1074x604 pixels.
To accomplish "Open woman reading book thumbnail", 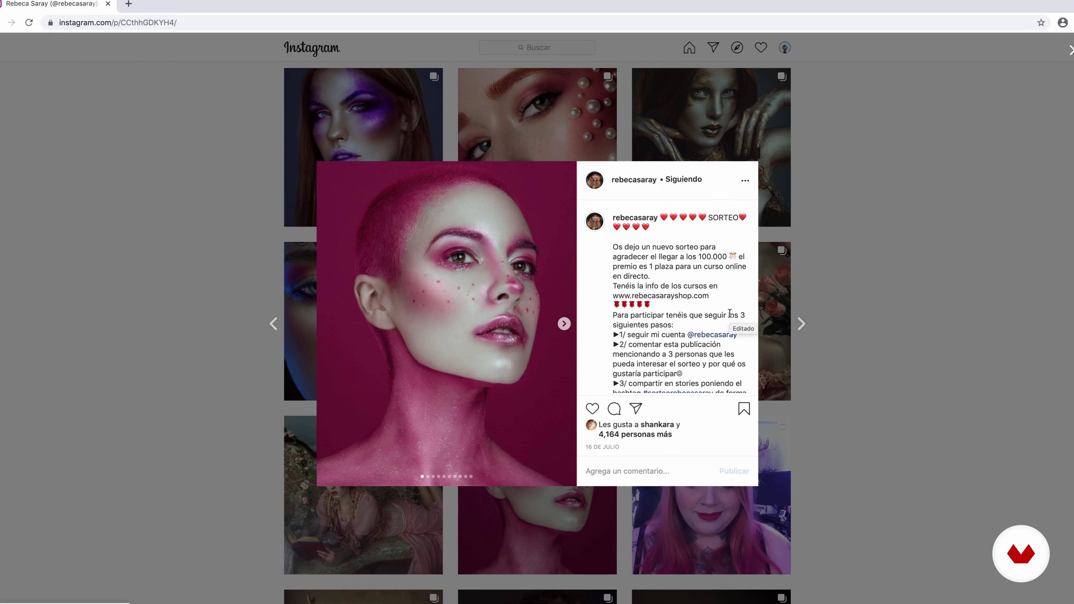I will [363, 530].
